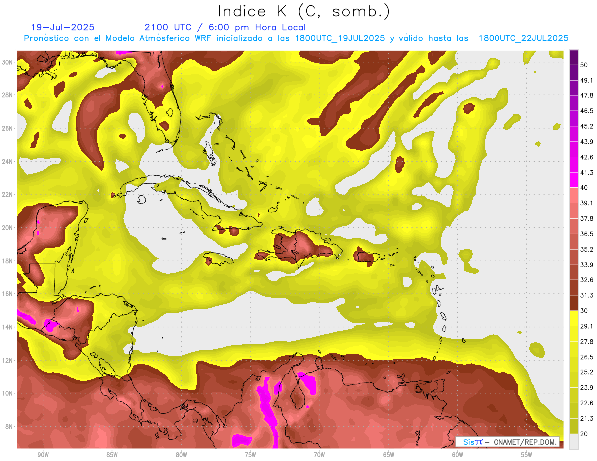Click the colorbar value 20
This screenshot has height=461, width=597.
tap(585, 434)
